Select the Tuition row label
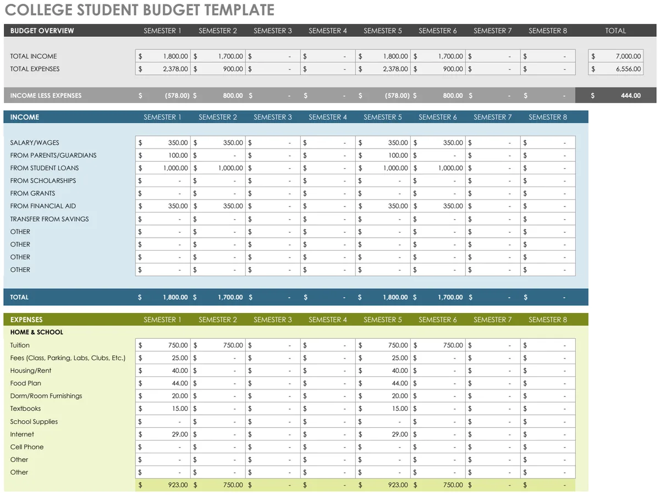This screenshot has height=495, width=660. 20,345
